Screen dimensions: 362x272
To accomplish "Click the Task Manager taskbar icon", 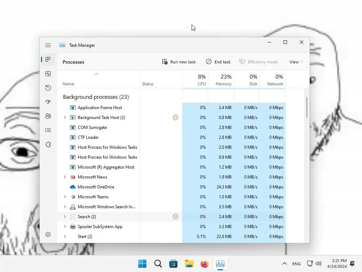I will tap(220, 263).
